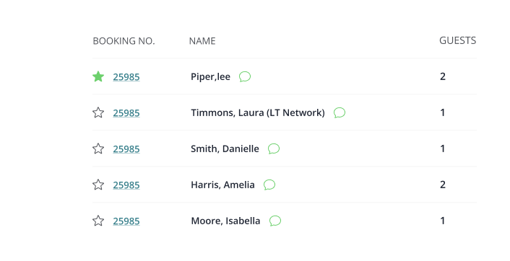Sort by the NAME column header

[202, 41]
